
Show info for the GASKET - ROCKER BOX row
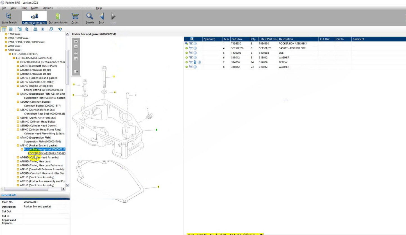click(195, 48)
